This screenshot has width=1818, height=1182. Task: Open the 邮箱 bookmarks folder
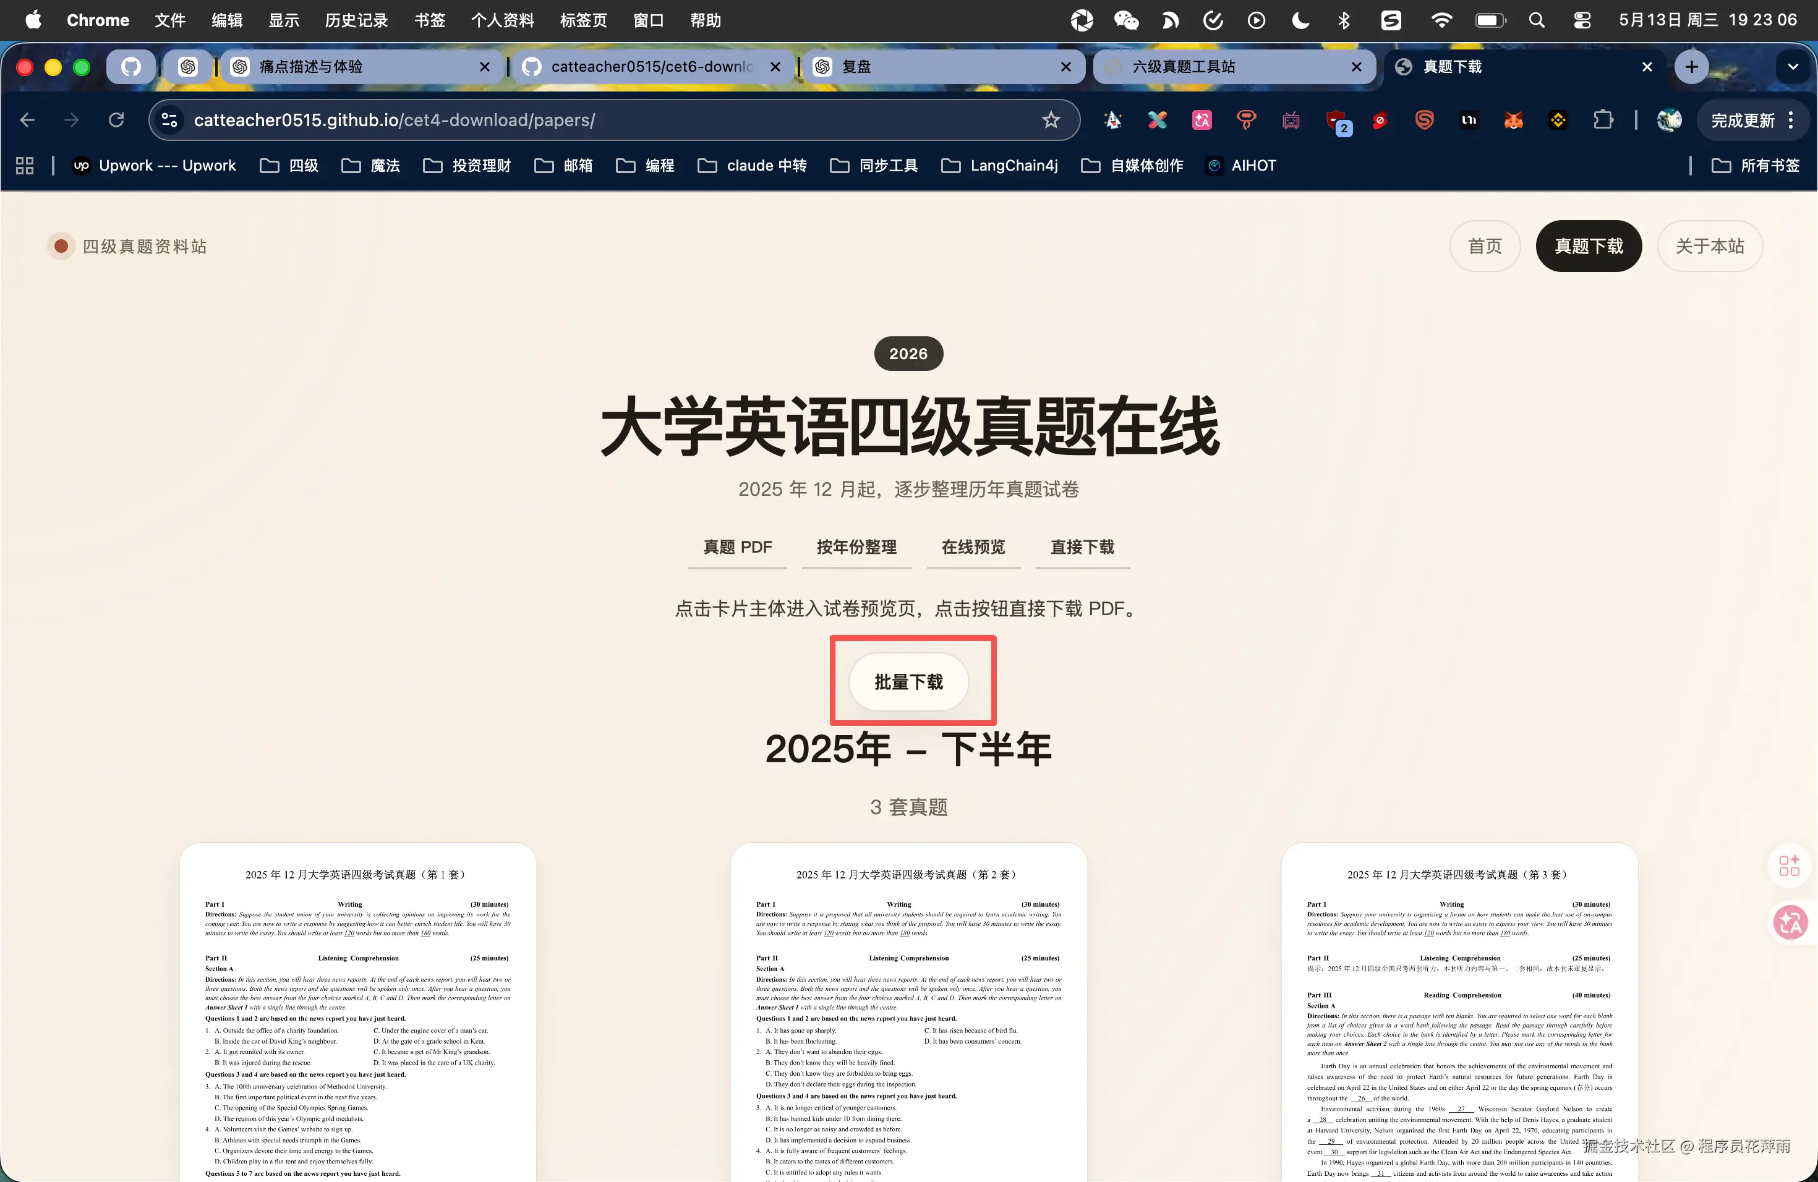(564, 166)
